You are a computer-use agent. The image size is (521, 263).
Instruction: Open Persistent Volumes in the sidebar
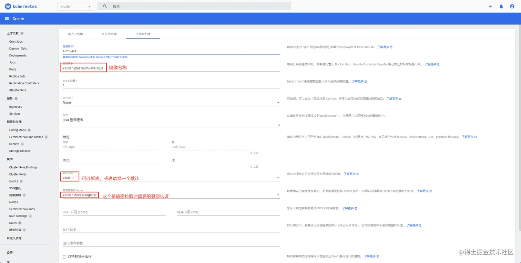(x=22, y=209)
